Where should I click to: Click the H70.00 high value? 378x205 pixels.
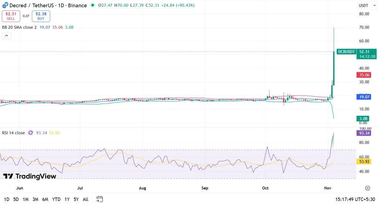click(121, 5)
